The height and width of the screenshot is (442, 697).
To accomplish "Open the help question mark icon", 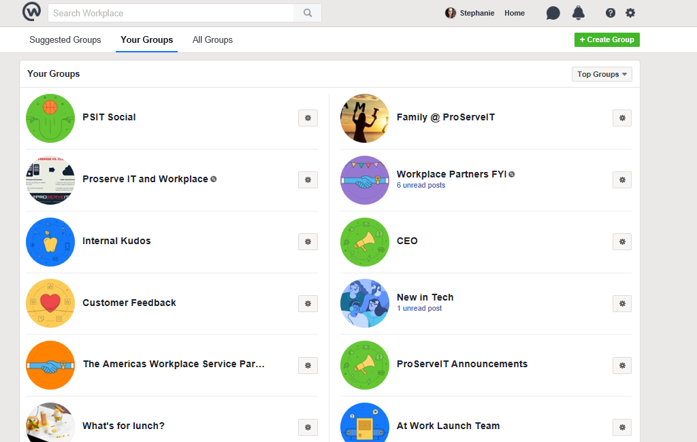I will pos(611,14).
